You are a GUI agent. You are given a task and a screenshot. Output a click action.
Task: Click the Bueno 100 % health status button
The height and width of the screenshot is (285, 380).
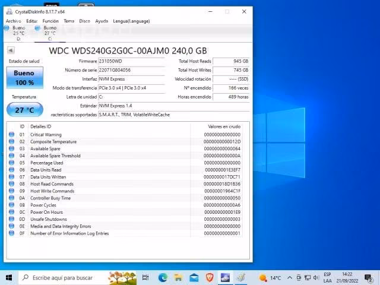click(x=25, y=78)
